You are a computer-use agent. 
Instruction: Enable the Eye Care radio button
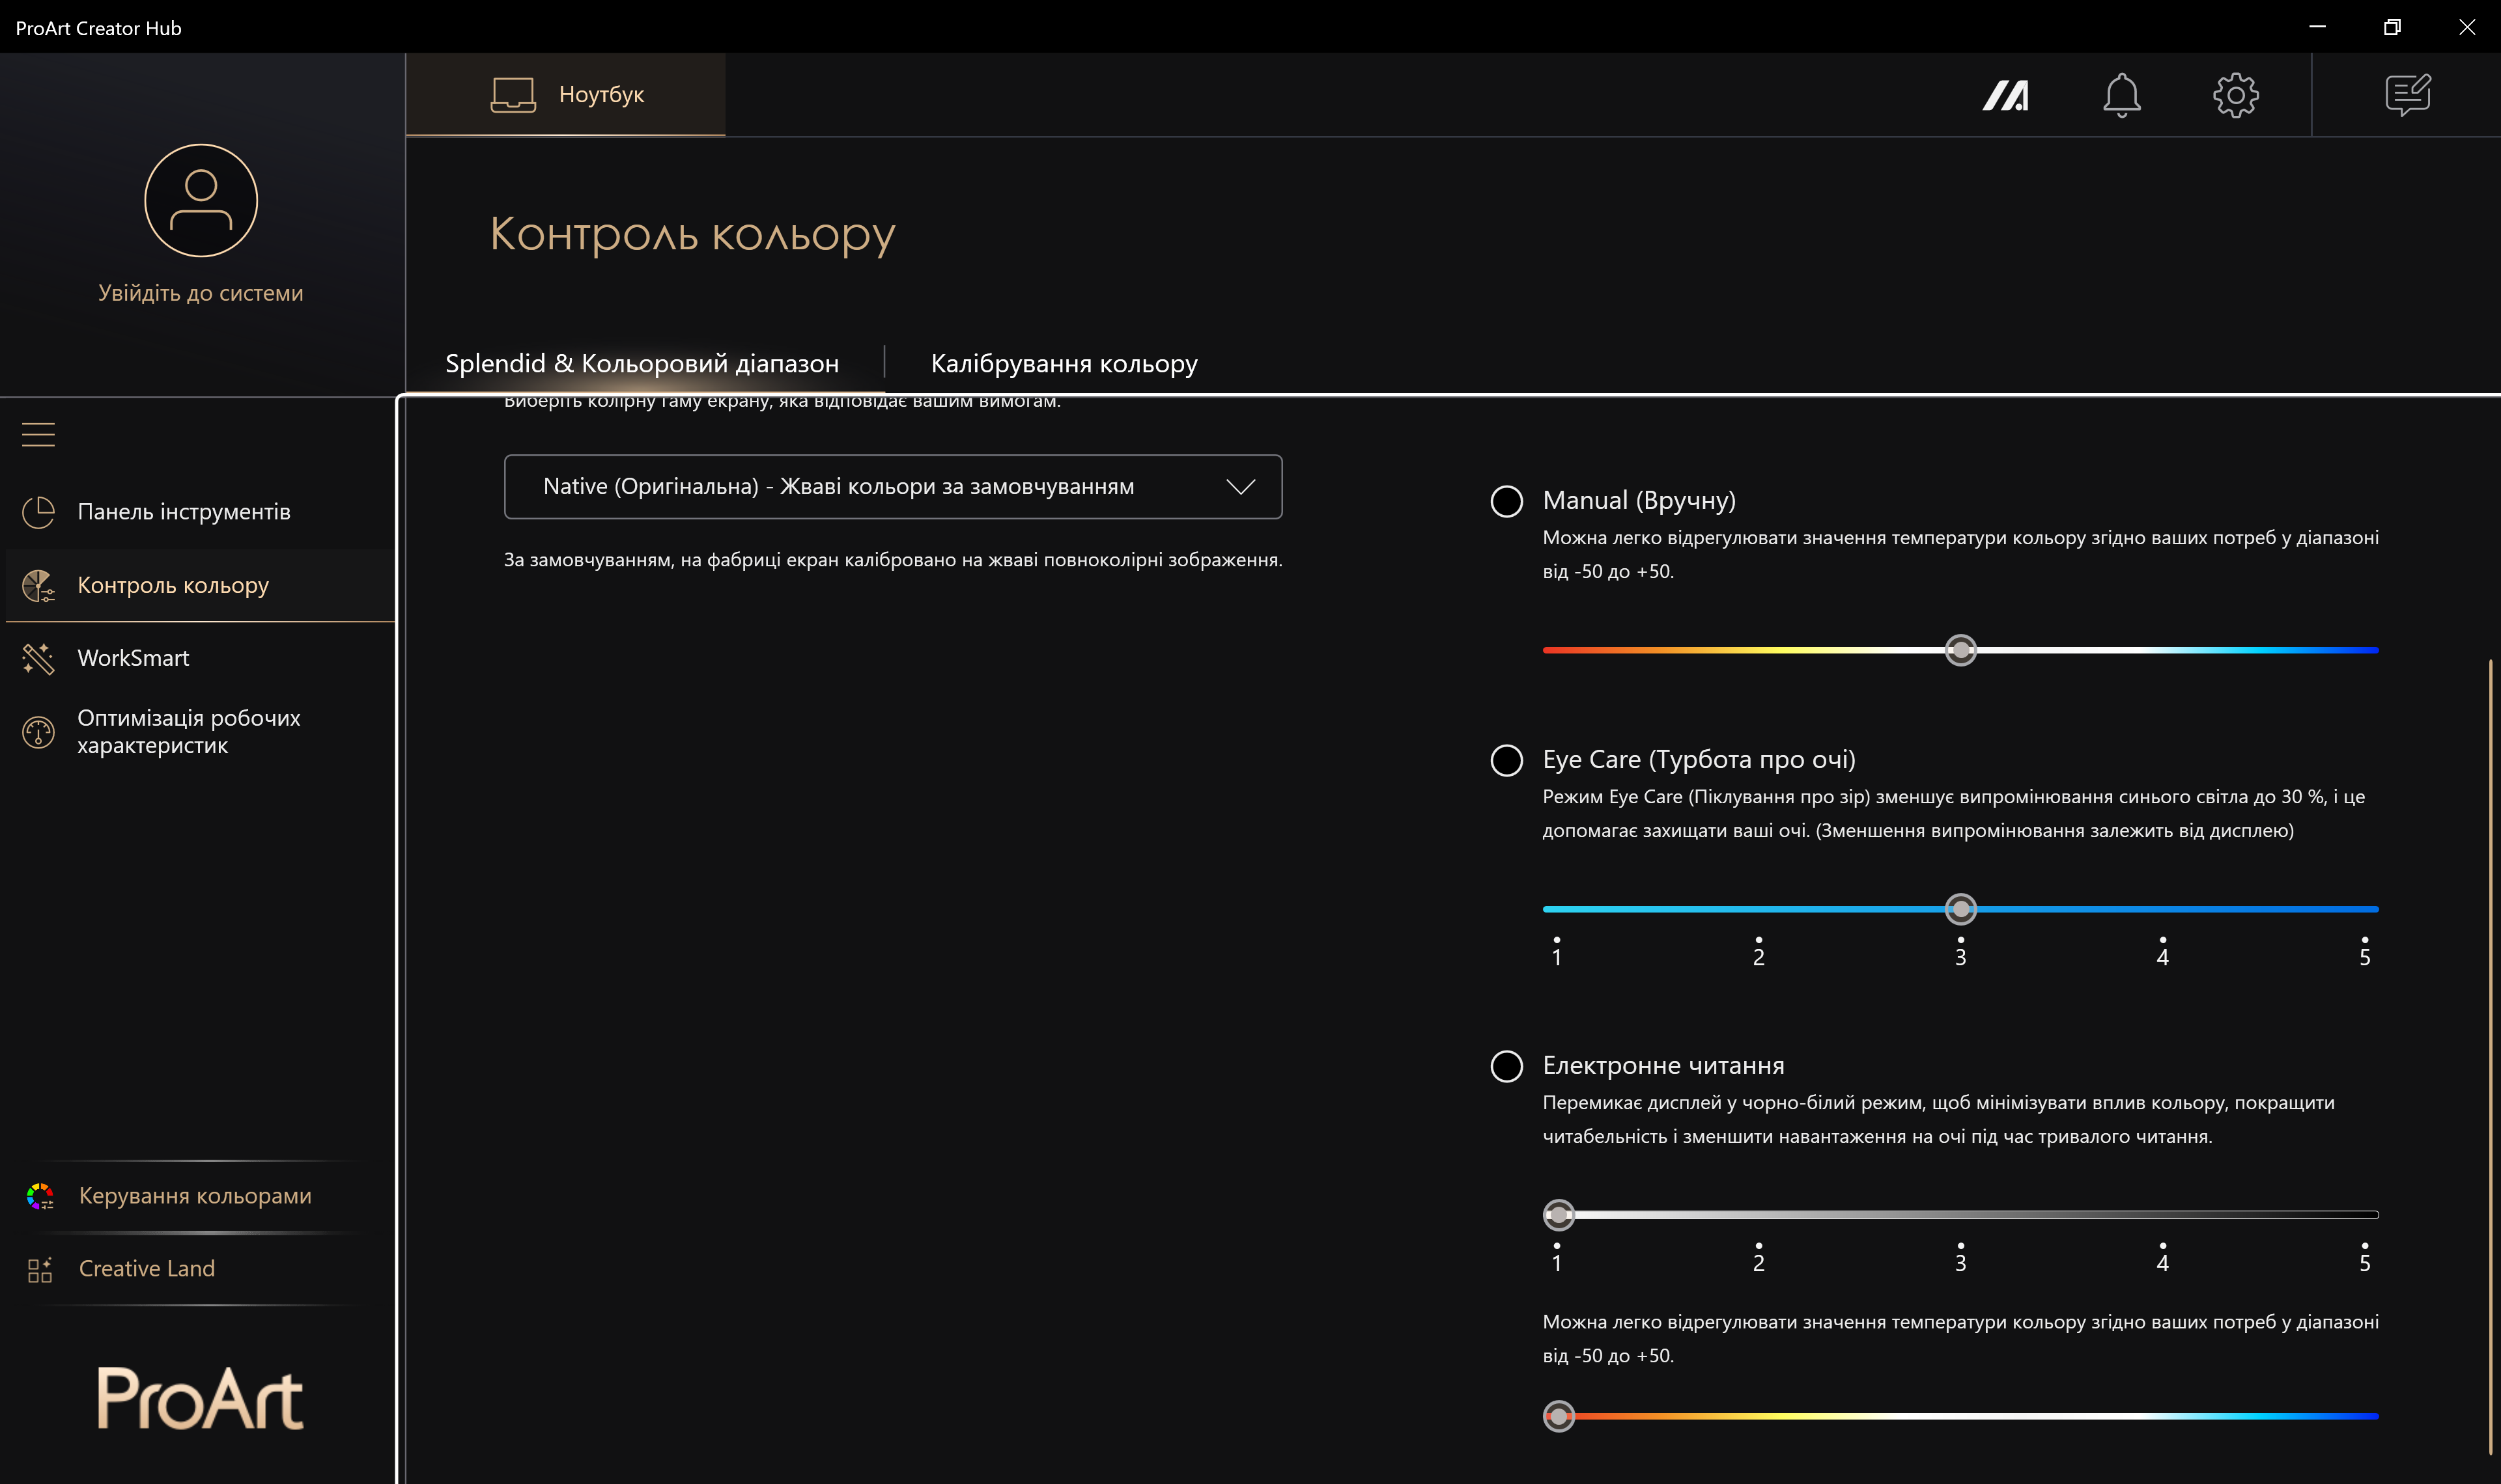coord(1506,760)
